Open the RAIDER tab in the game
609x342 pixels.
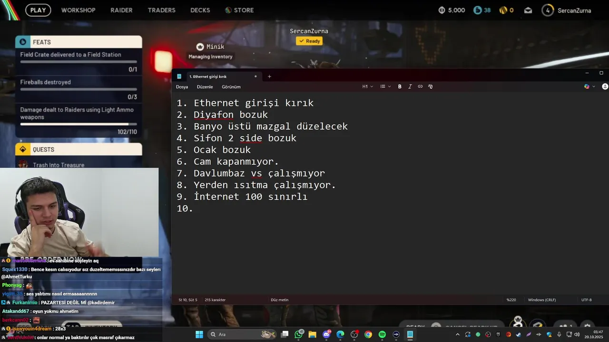tap(121, 10)
